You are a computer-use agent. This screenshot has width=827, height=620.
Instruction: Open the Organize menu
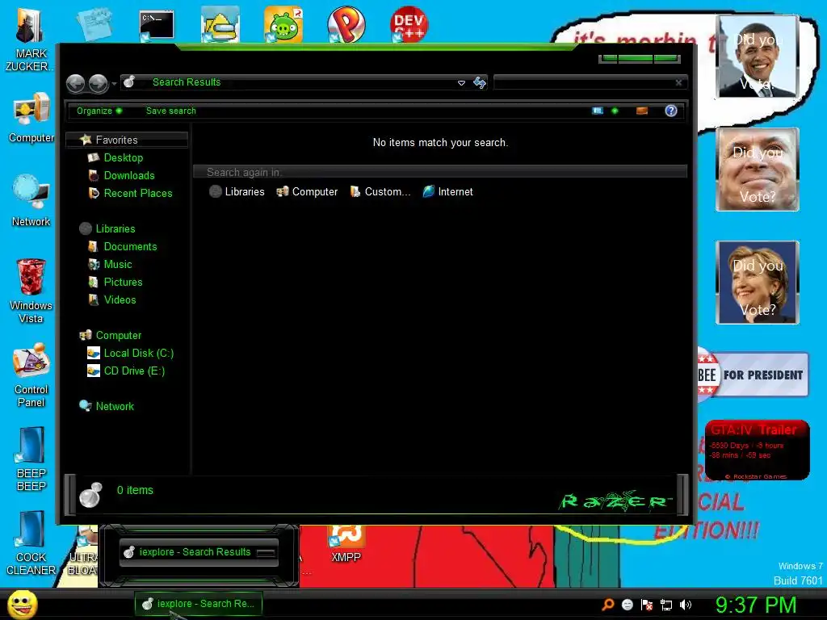click(99, 111)
